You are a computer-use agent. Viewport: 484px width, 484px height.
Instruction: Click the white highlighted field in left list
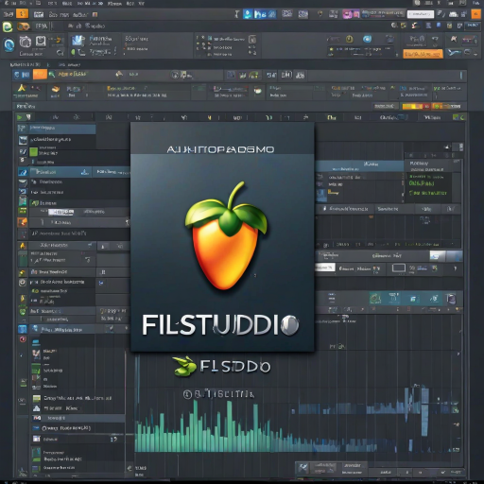pyautogui.click(x=60, y=212)
